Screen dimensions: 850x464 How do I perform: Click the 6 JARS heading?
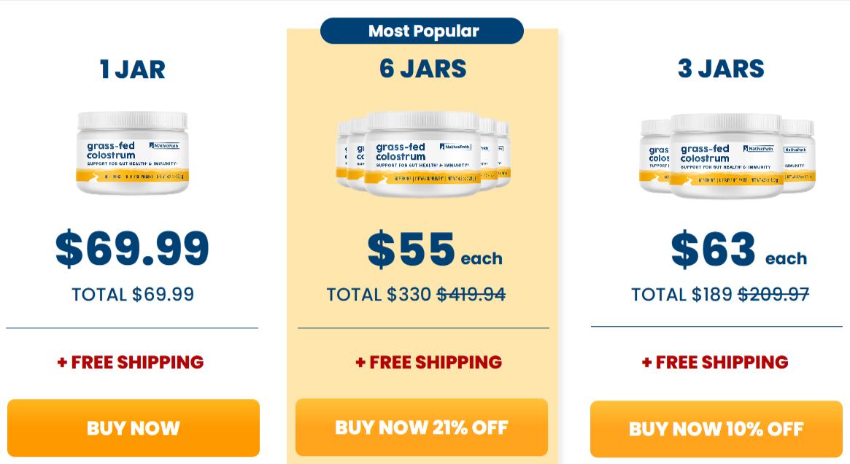(x=422, y=69)
